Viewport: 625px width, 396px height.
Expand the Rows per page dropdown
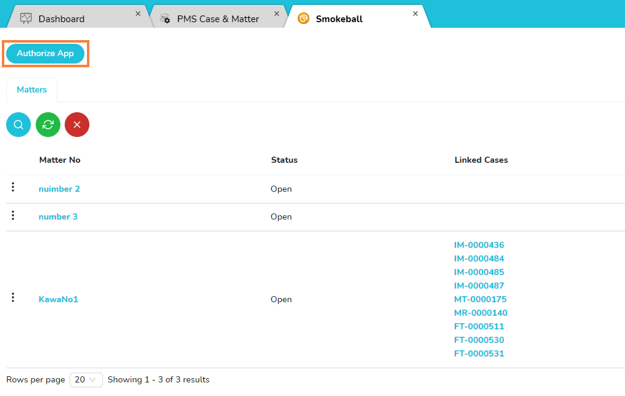tap(86, 379)
